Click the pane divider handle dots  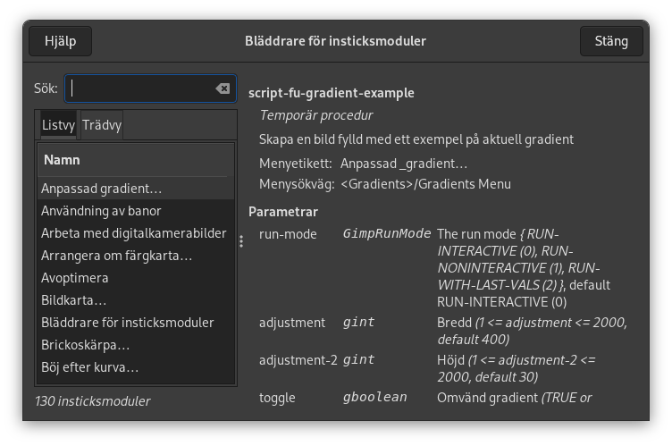[241, 241]
